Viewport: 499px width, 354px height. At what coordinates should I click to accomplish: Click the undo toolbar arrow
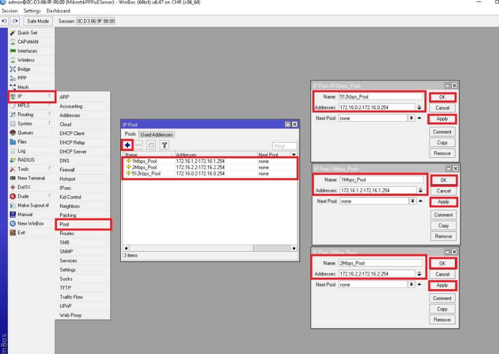coord(4,21)
